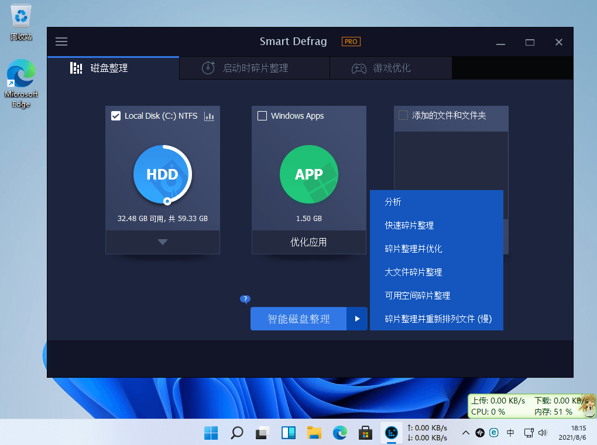The image size is (597, 445).
Task: Check the 添加的文件和文件夹 checkbox
Action: coord(403,115)
